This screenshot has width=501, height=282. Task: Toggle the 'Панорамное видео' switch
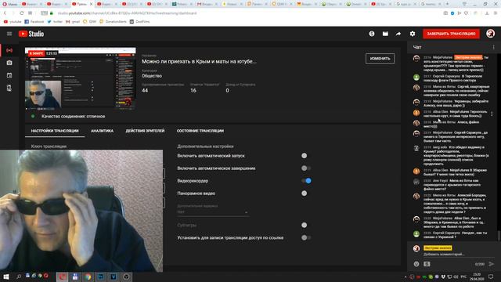tap(306, 193)
